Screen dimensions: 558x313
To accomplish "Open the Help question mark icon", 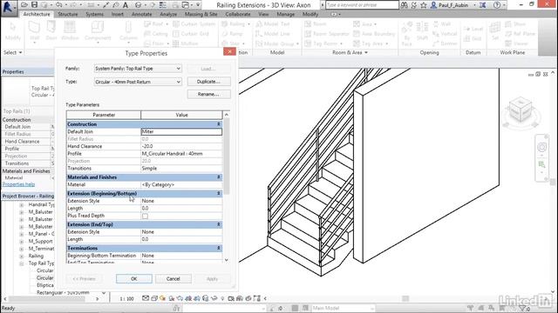I will click(x=497, y=5).
